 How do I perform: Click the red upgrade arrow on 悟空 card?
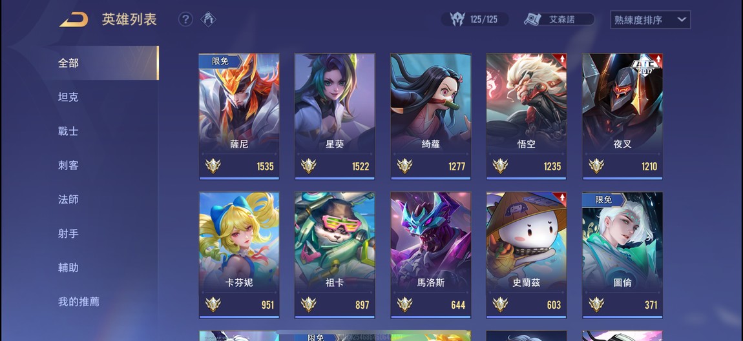tap(562, 59)
